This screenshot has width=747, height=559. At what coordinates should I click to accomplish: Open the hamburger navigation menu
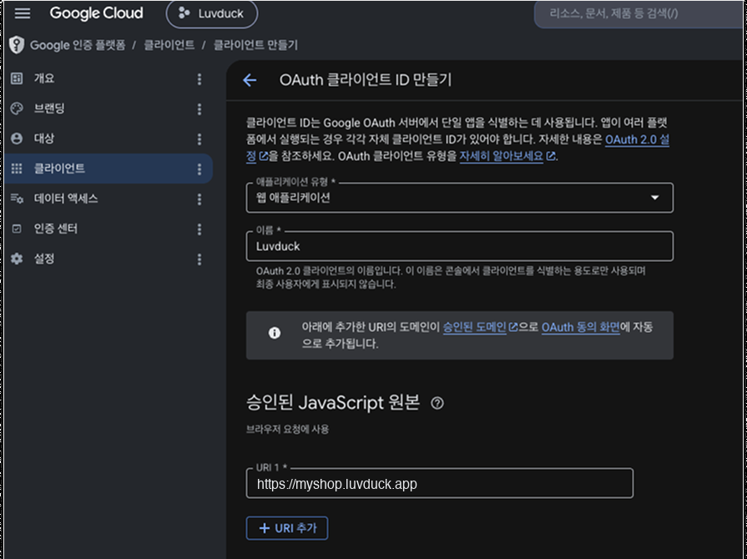23,13
